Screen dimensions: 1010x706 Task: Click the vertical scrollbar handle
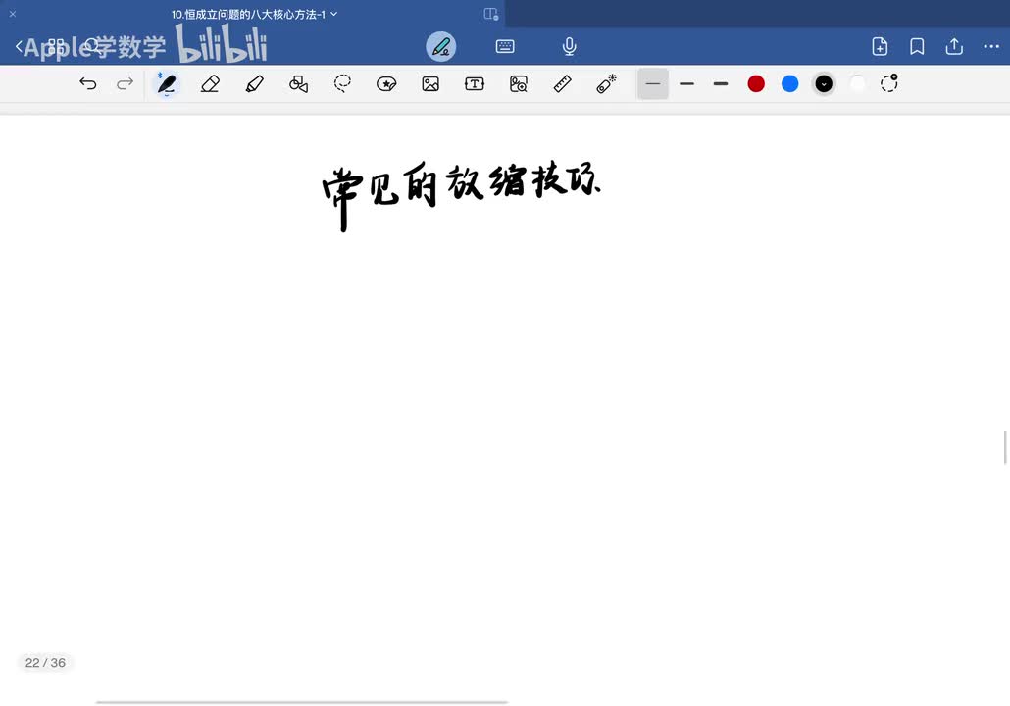[x=1005, y=447]
